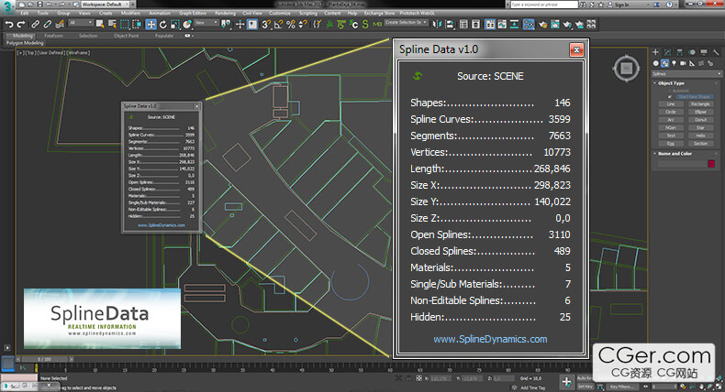Toggle Spinner Snap
This screenshot has width=725, height=392.
click(x=303, y=24)
